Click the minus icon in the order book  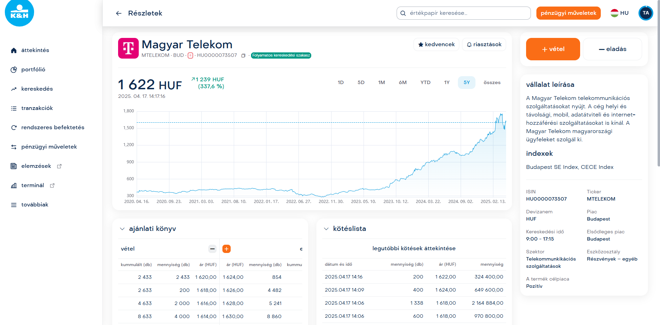tap(212, 249)
